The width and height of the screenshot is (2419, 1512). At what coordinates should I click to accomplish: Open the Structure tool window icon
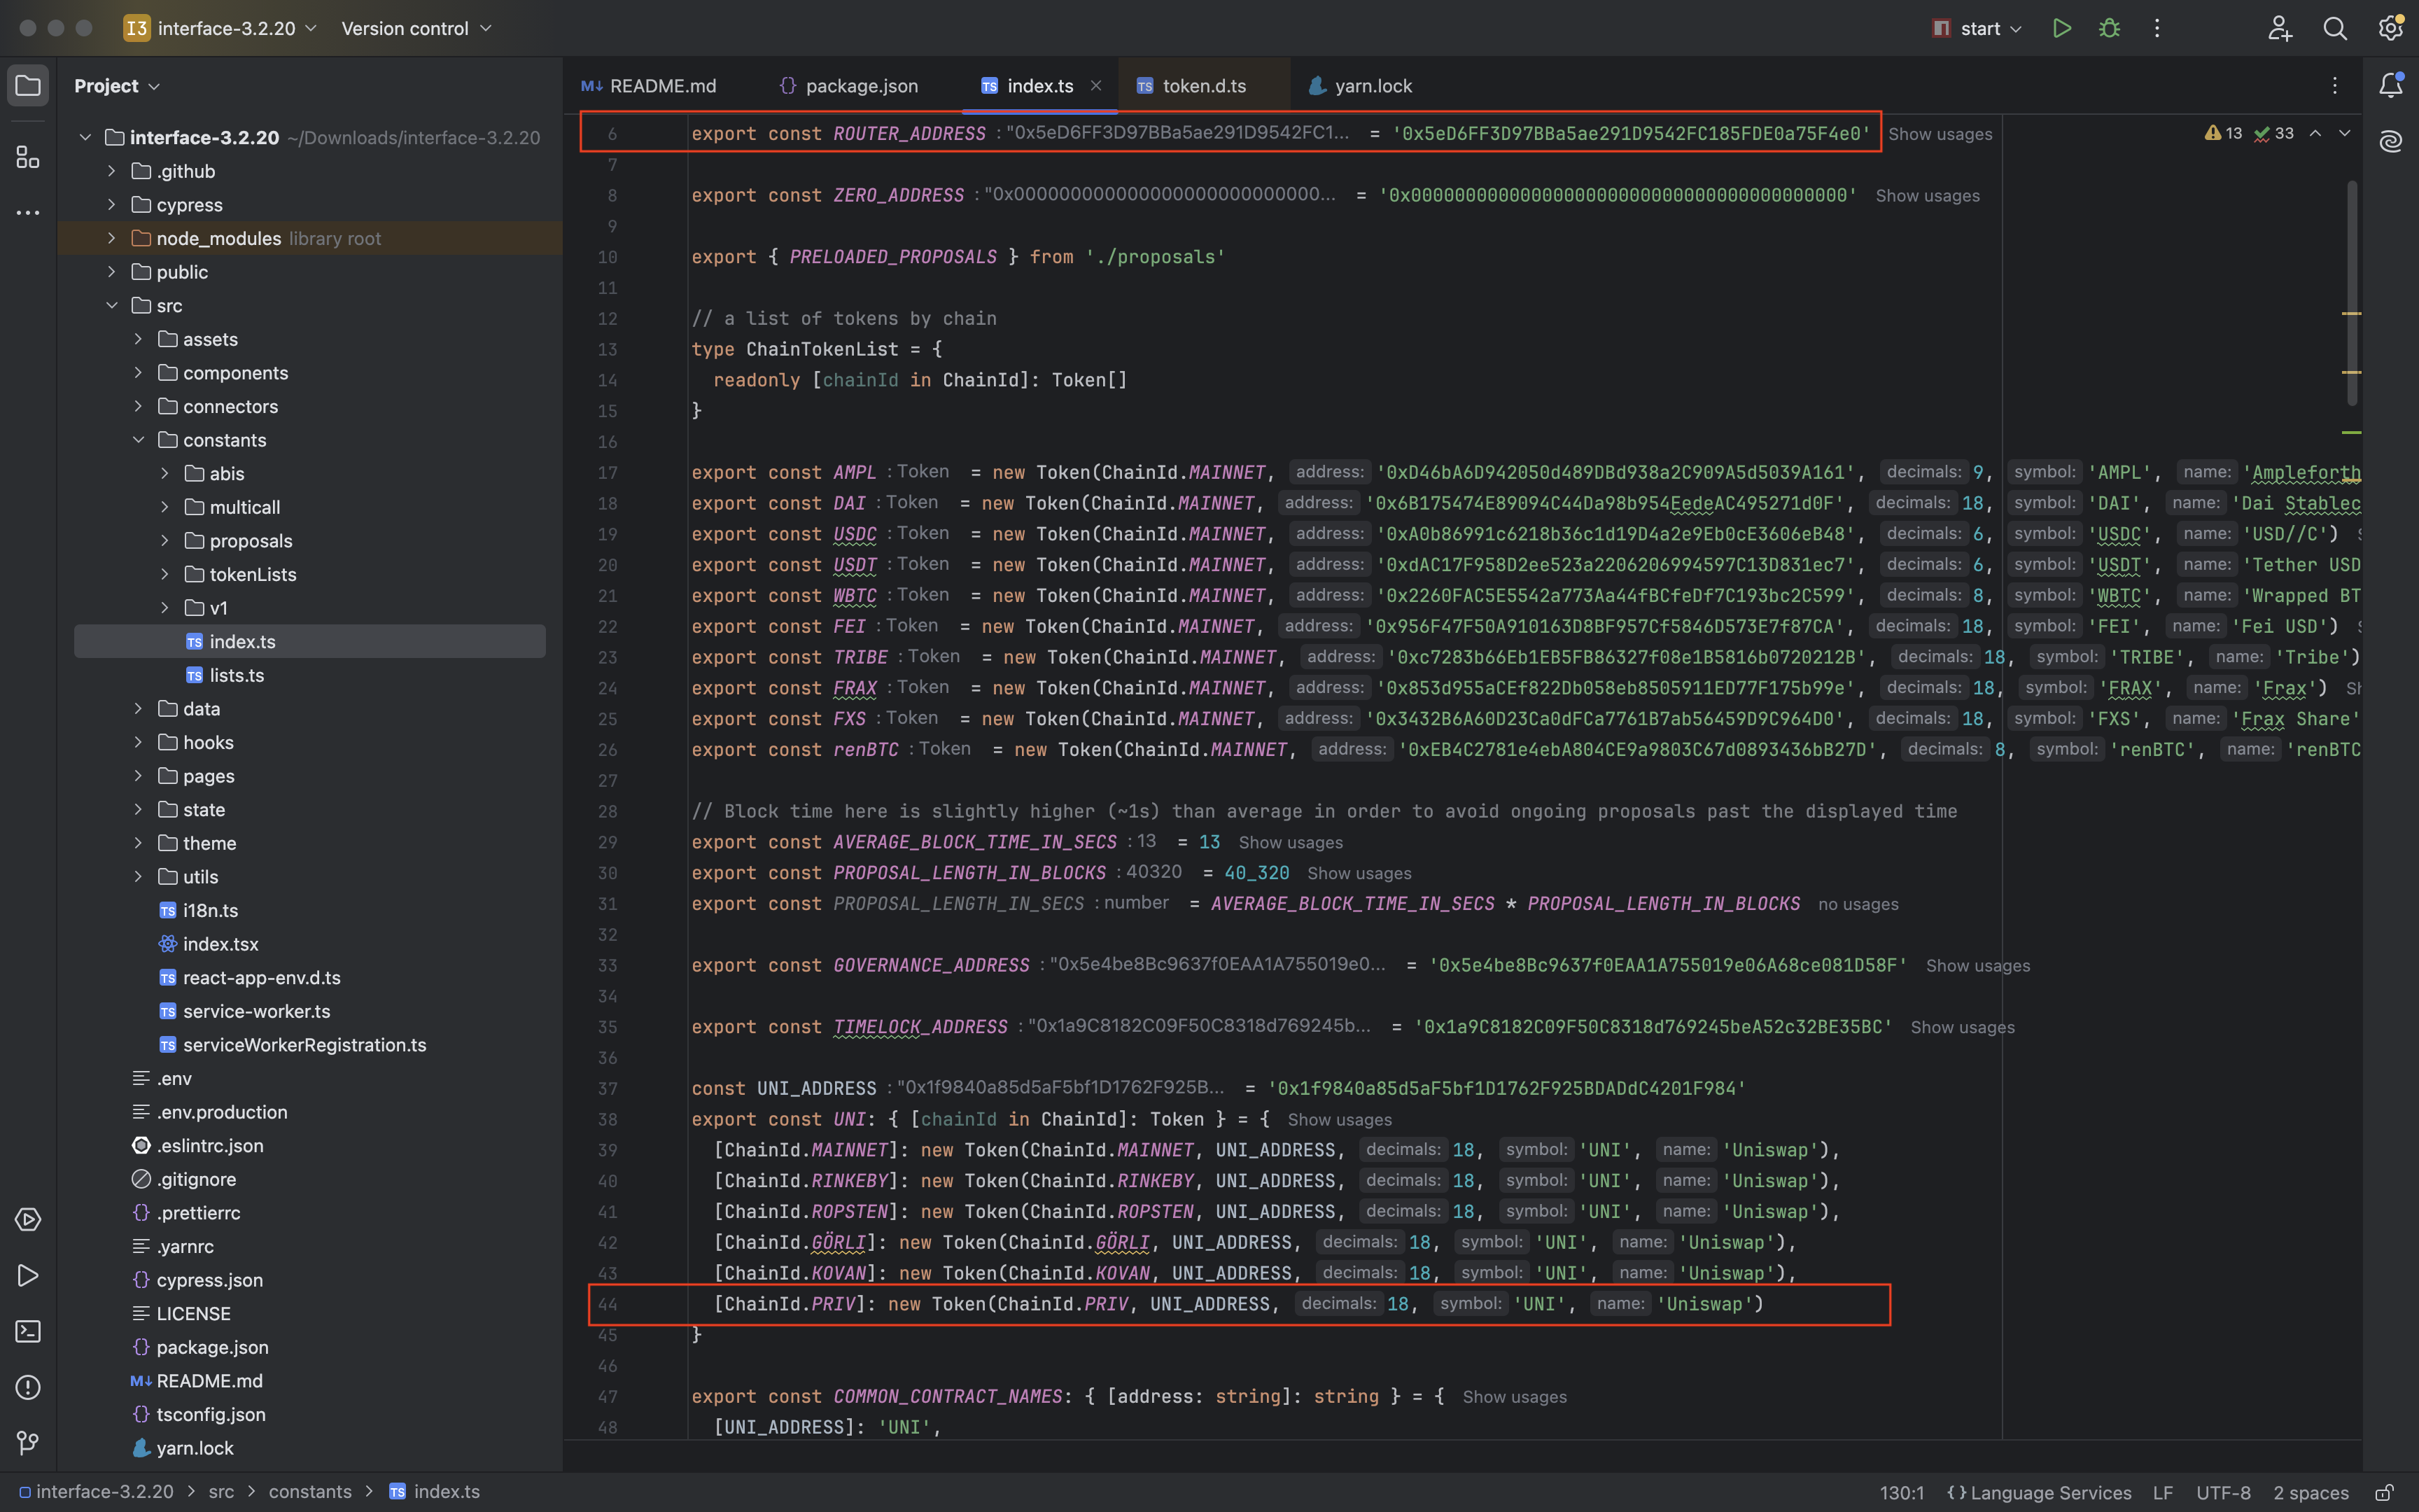pos(28,157)
